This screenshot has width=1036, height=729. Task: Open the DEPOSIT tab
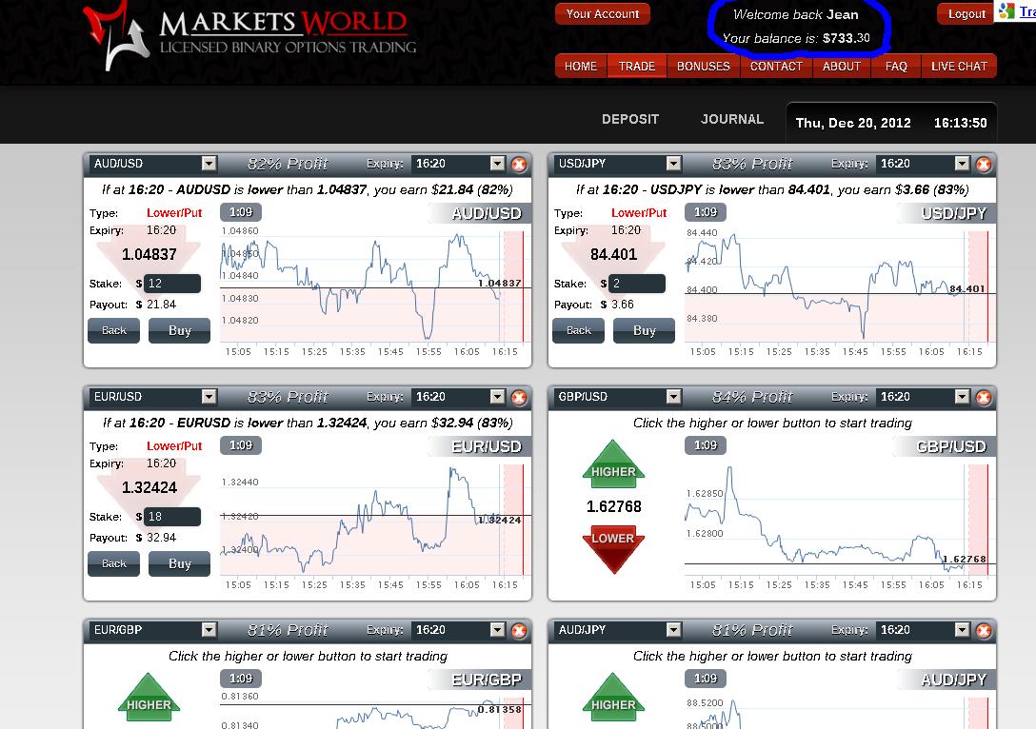[630, 120]
